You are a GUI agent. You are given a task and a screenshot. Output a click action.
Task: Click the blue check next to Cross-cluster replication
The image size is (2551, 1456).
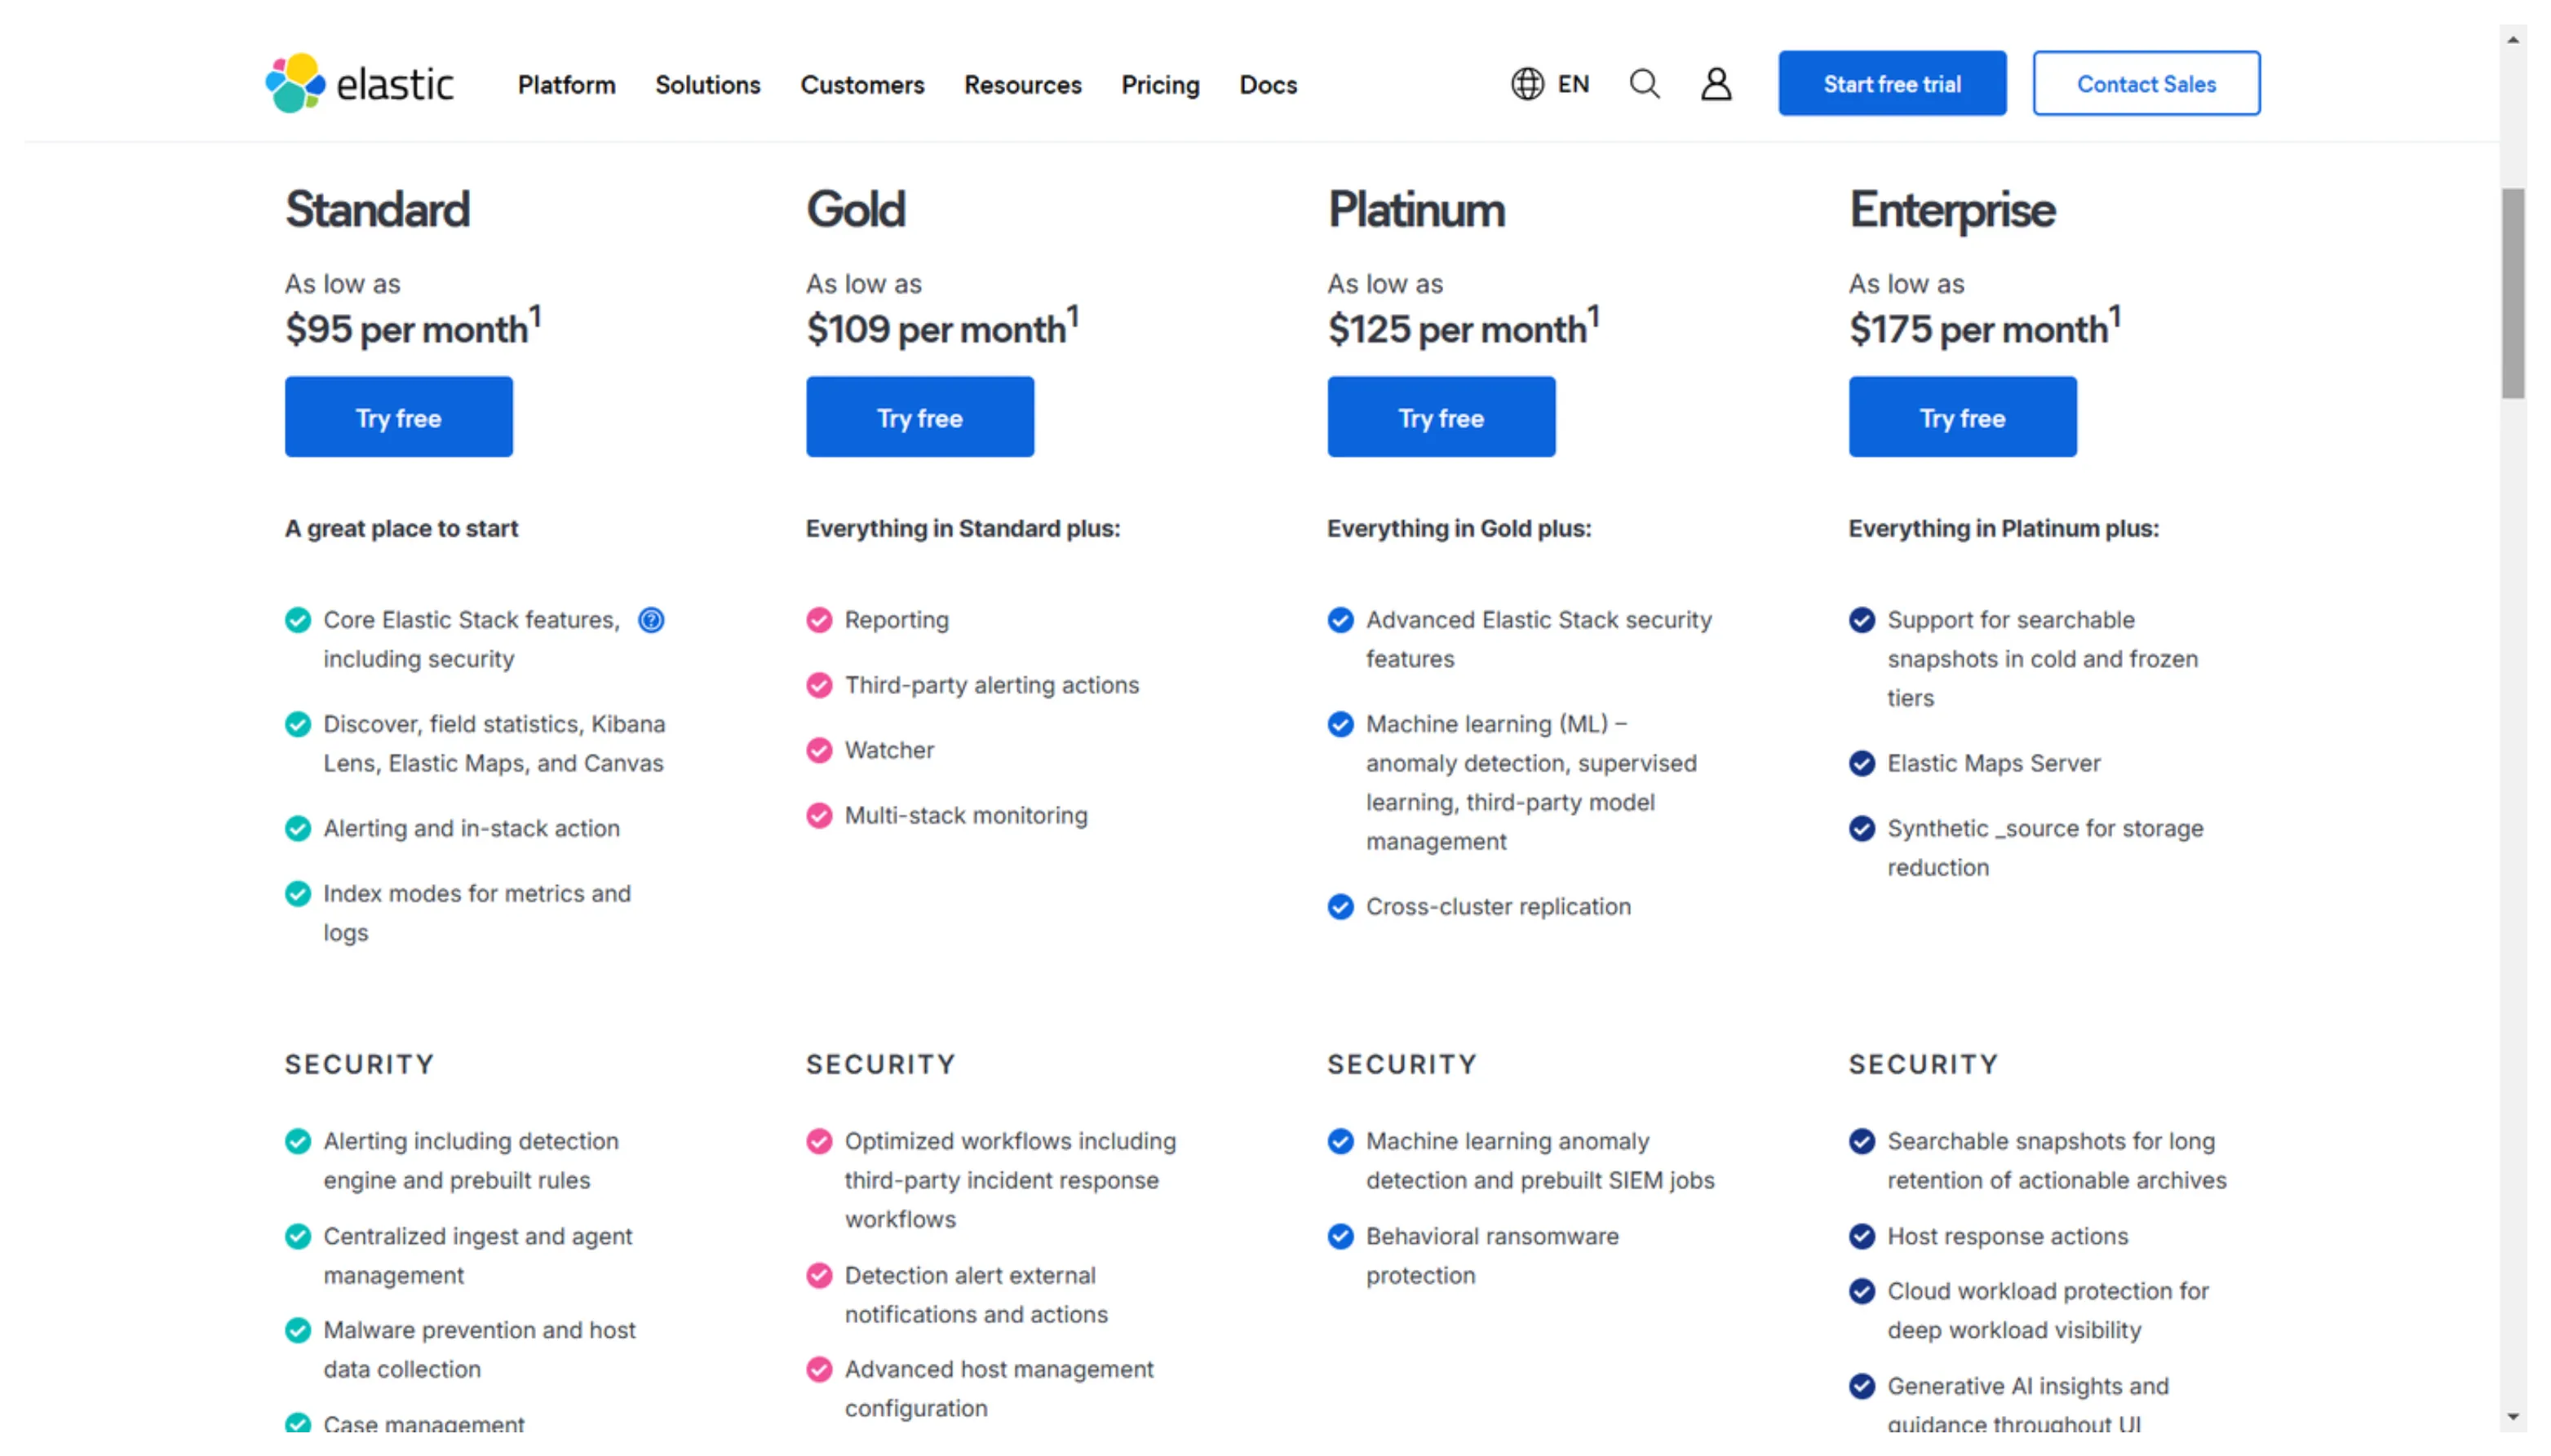pyautogui.click(x=1340, y=907)
